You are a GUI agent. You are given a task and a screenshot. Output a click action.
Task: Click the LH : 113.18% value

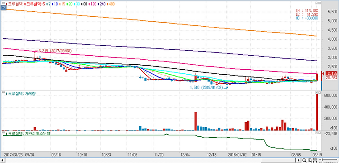307,10
